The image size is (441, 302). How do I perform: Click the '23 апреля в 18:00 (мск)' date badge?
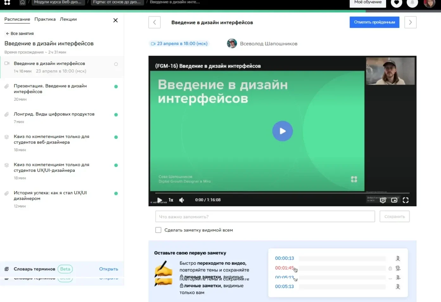[x=179, y=44]
